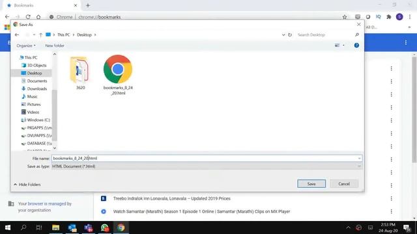Open the Save as type dropdown

pyautogui.click(x=207, y=166)
